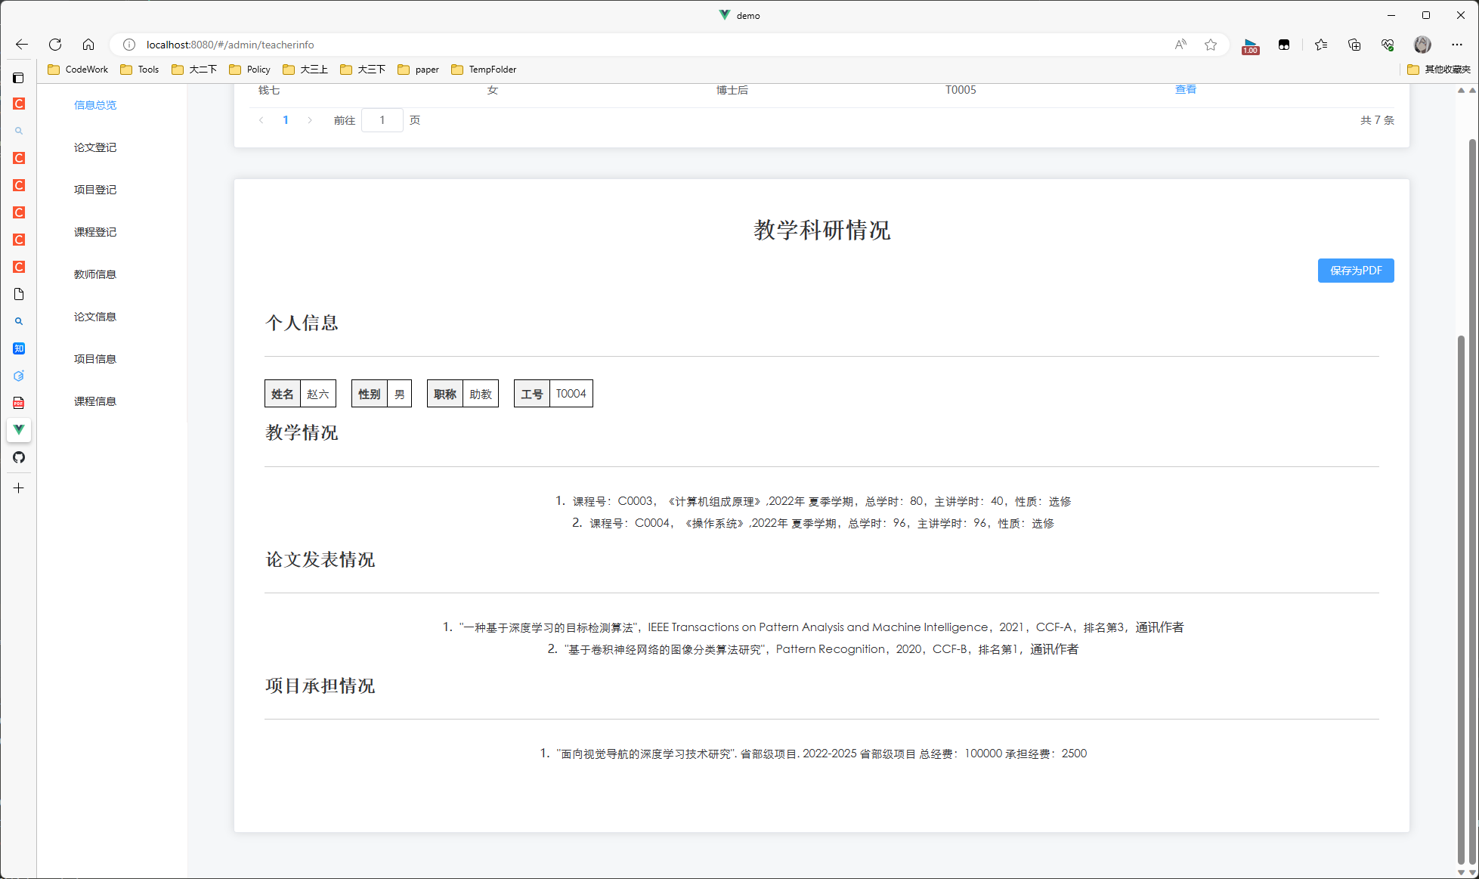Select the 论文登记 menu entry
The height and width of the screenshot is (879, 1479).
[x=95, y=147]
